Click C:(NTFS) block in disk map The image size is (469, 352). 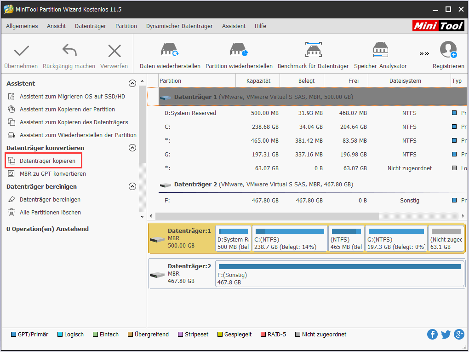(290, 238)
